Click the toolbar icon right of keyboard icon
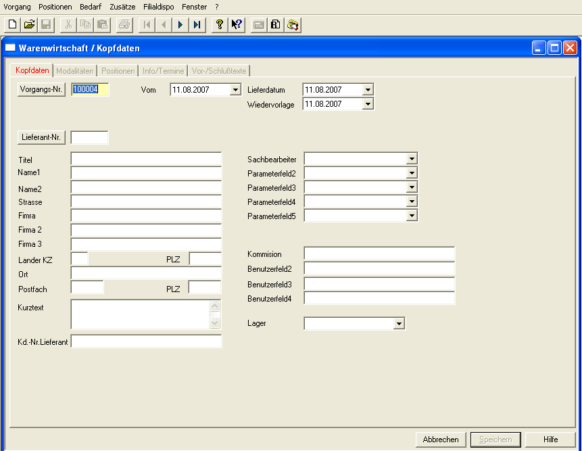This screenshot has width=582, height=451. point(276,25)
